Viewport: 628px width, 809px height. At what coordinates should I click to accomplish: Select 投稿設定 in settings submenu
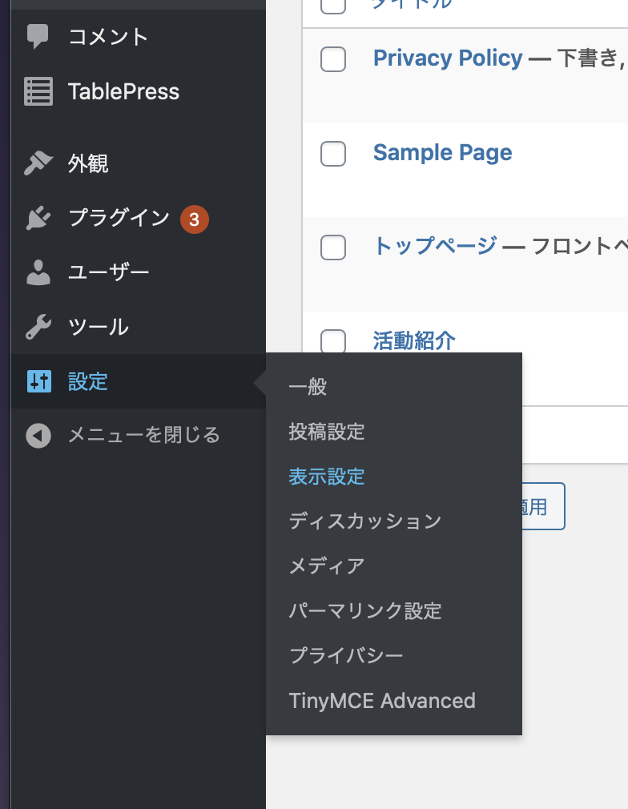[327, 431]
